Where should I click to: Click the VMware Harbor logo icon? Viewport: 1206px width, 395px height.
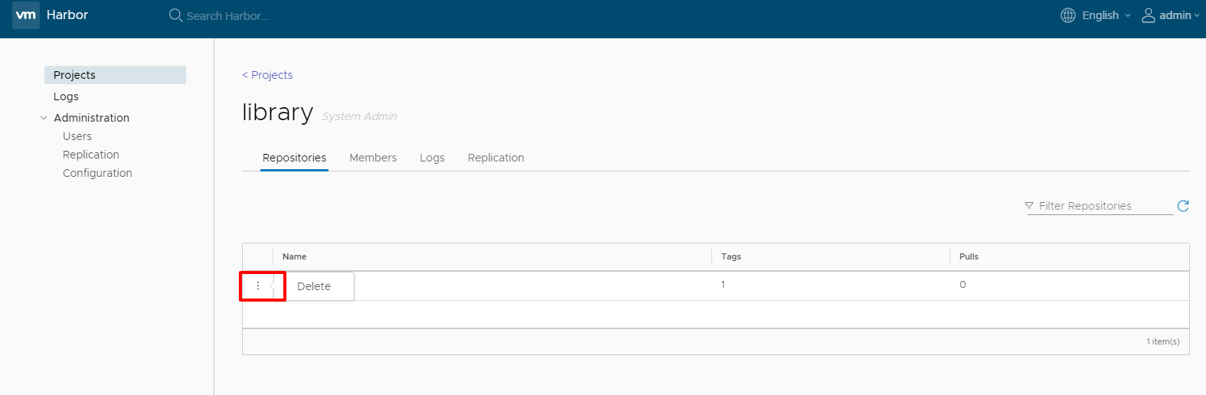26,15
